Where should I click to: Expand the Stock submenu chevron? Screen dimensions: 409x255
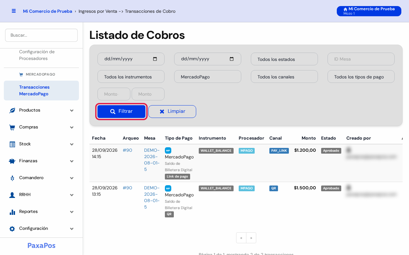[x=72, y=144]
